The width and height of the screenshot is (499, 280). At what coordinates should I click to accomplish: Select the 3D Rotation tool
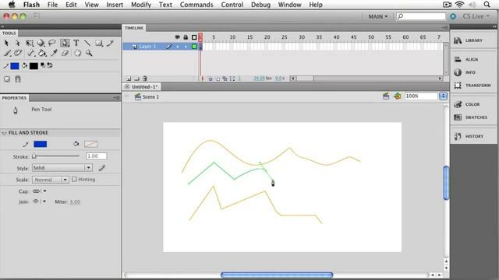click(x=41, y=43)
